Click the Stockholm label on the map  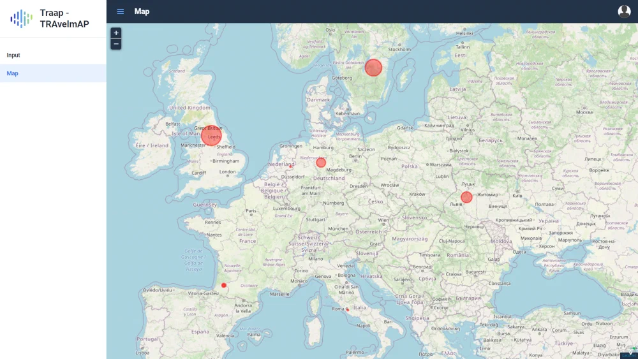(x=399, y=49)
